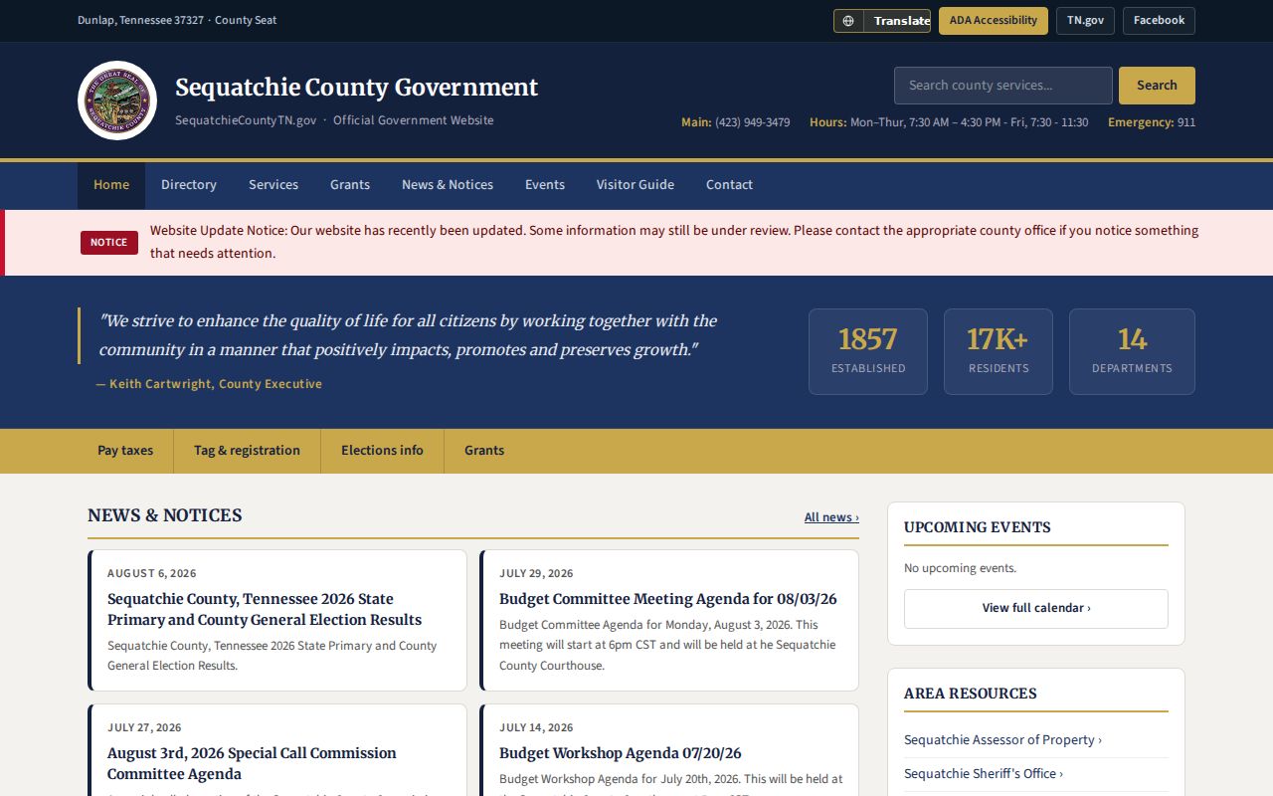1273x796 pixels.
Task: Click the red NOTICE badge
Action: point(109,243)
